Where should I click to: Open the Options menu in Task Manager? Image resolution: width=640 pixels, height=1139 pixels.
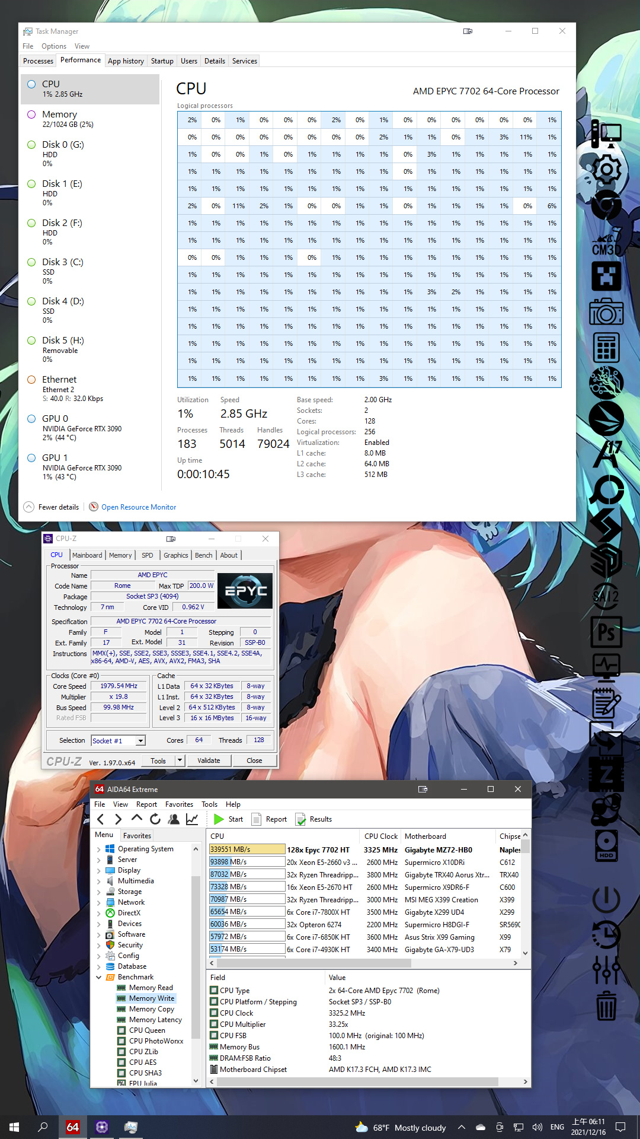click(x=54, y=46)
